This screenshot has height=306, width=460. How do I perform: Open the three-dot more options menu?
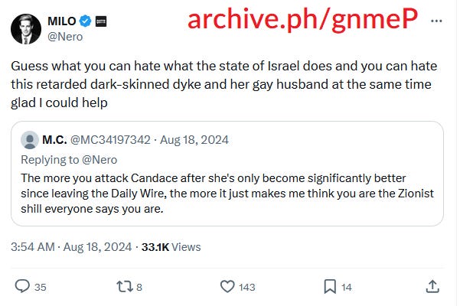click(436, 21)
